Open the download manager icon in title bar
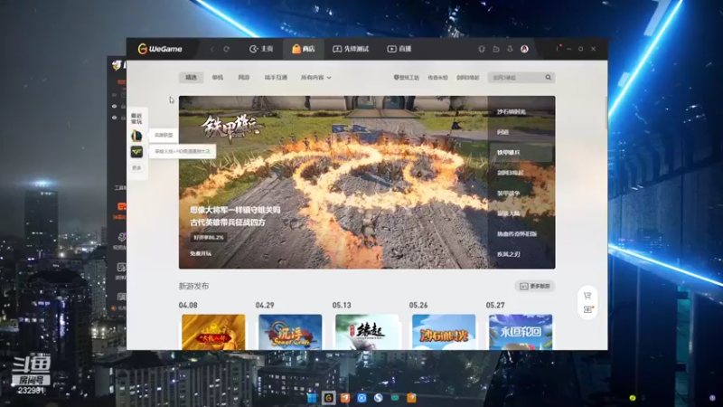 [510, 49]
